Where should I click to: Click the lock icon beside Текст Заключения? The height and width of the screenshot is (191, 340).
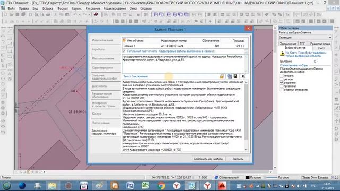(x=222, y=76)
